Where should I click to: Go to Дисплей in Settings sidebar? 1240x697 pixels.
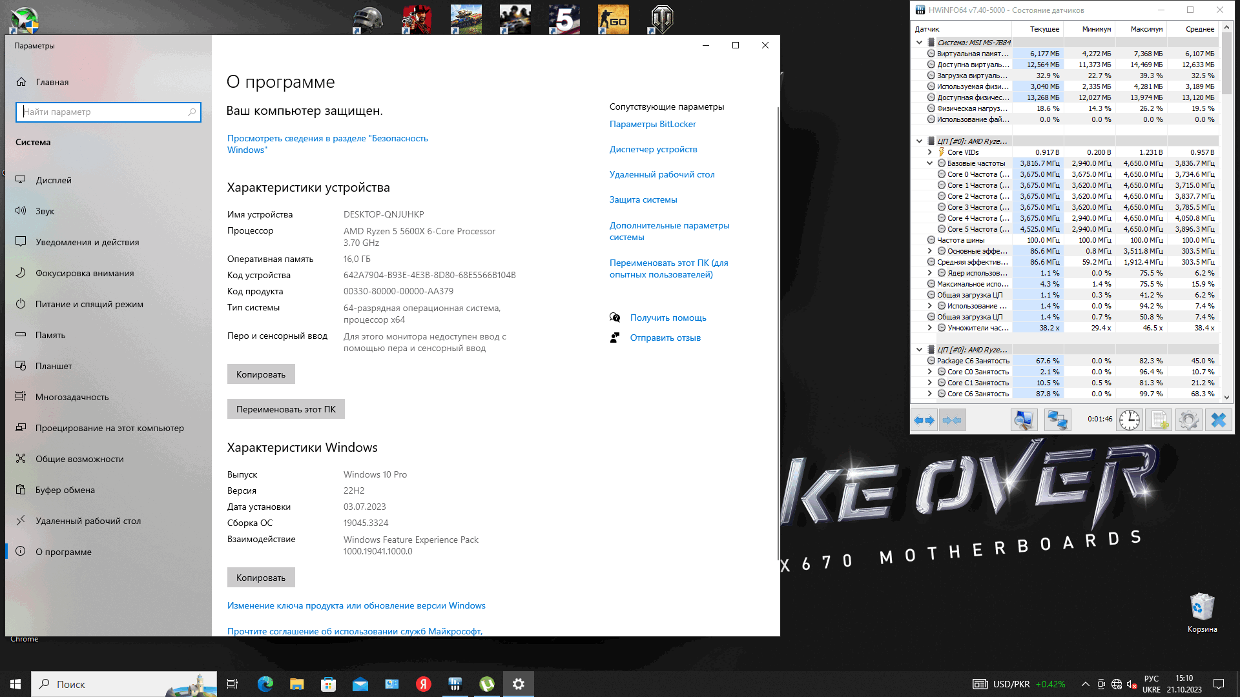[x=108, y=180]
